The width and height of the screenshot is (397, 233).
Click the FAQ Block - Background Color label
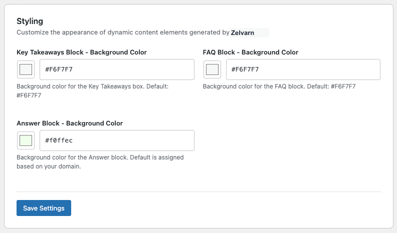(251, 52)
